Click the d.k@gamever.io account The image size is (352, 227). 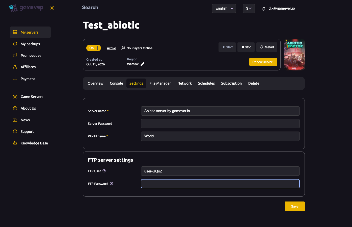point(282,8)
